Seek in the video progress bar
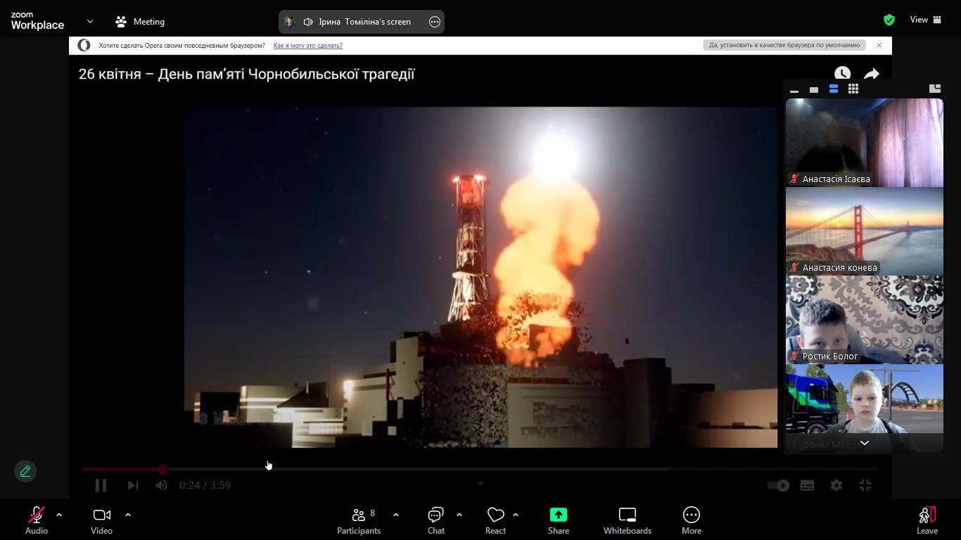 480,469
